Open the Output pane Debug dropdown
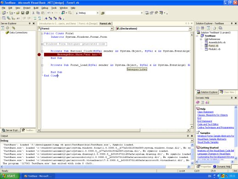Screen dimensions: 238x179 192,141
